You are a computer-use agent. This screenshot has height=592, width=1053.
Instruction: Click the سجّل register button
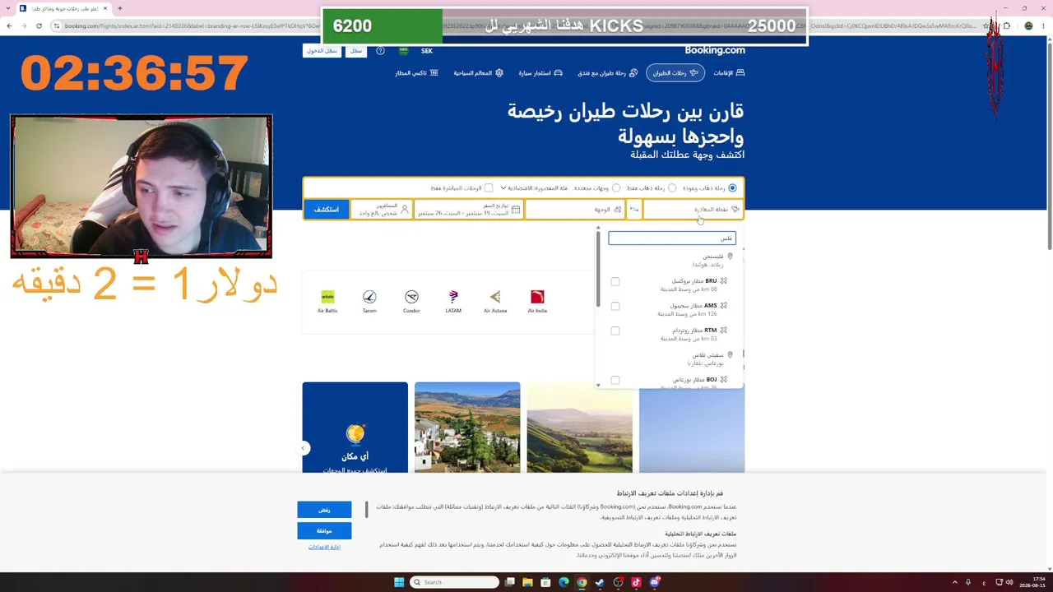356,51
